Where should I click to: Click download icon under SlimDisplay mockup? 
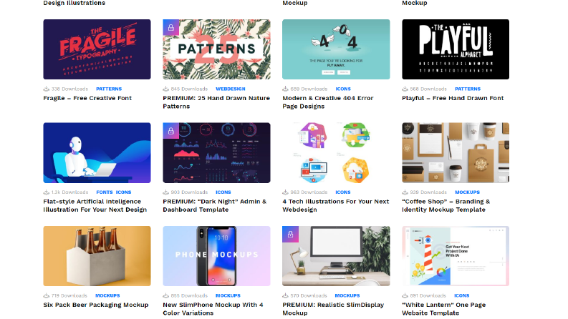point(286,295)
